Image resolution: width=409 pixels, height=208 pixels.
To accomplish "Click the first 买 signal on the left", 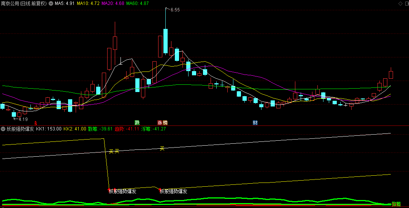I will (x=111, y=151).
